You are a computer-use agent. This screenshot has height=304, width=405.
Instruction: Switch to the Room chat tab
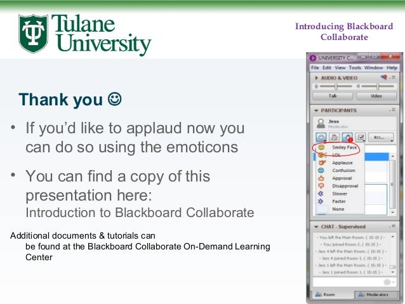click(x=333, y=294)
